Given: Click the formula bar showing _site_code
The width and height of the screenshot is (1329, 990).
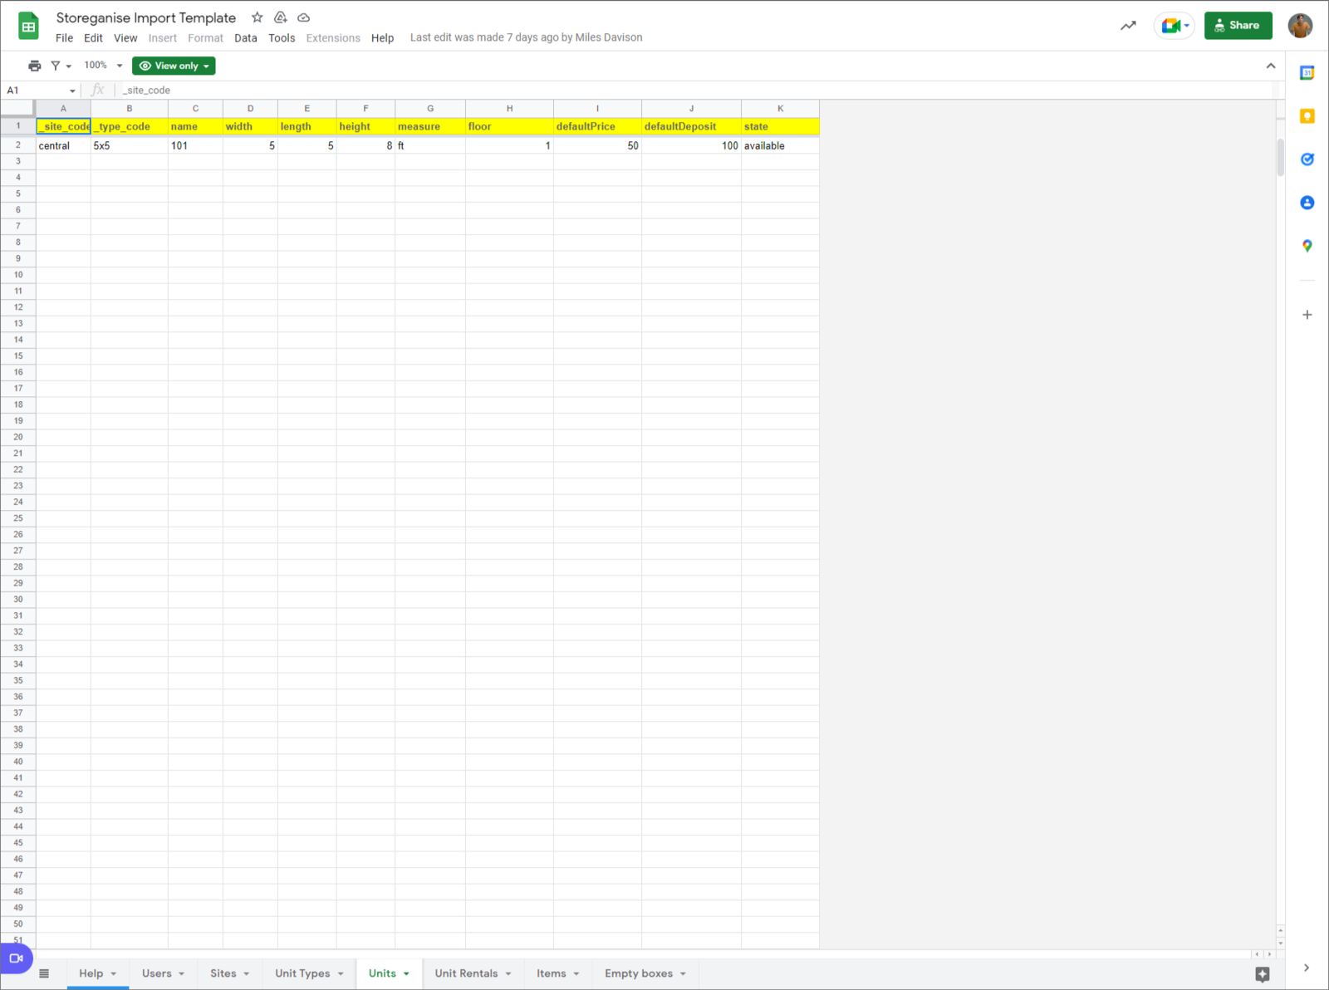Looking at the screenshot, I should point(694,91).
